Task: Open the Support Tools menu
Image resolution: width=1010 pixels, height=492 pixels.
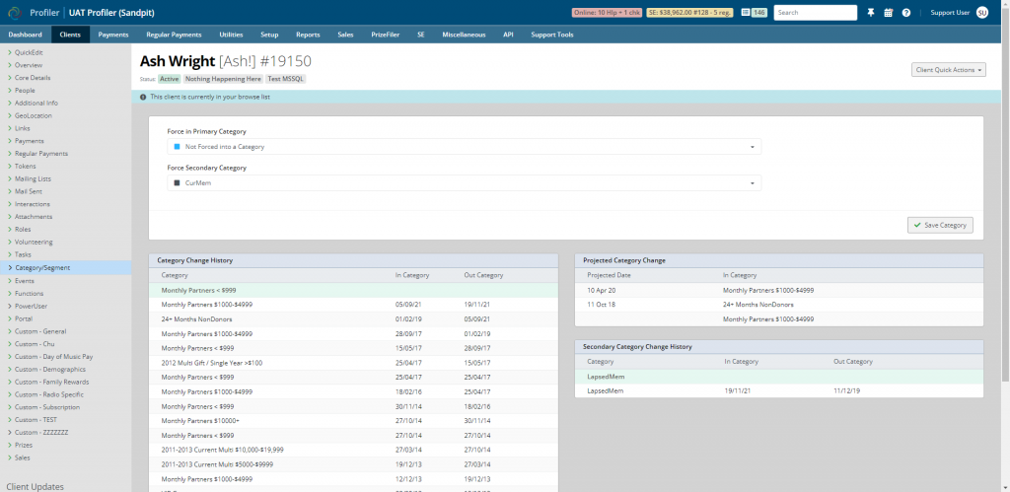Action: click(552, 35)
